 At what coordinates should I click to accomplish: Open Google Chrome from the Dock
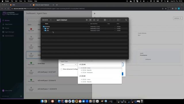coord(45,101)
